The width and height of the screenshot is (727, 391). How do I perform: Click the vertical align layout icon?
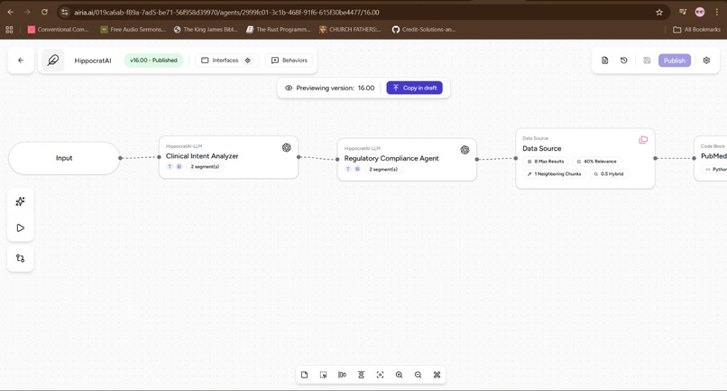(x=361, y=376)
